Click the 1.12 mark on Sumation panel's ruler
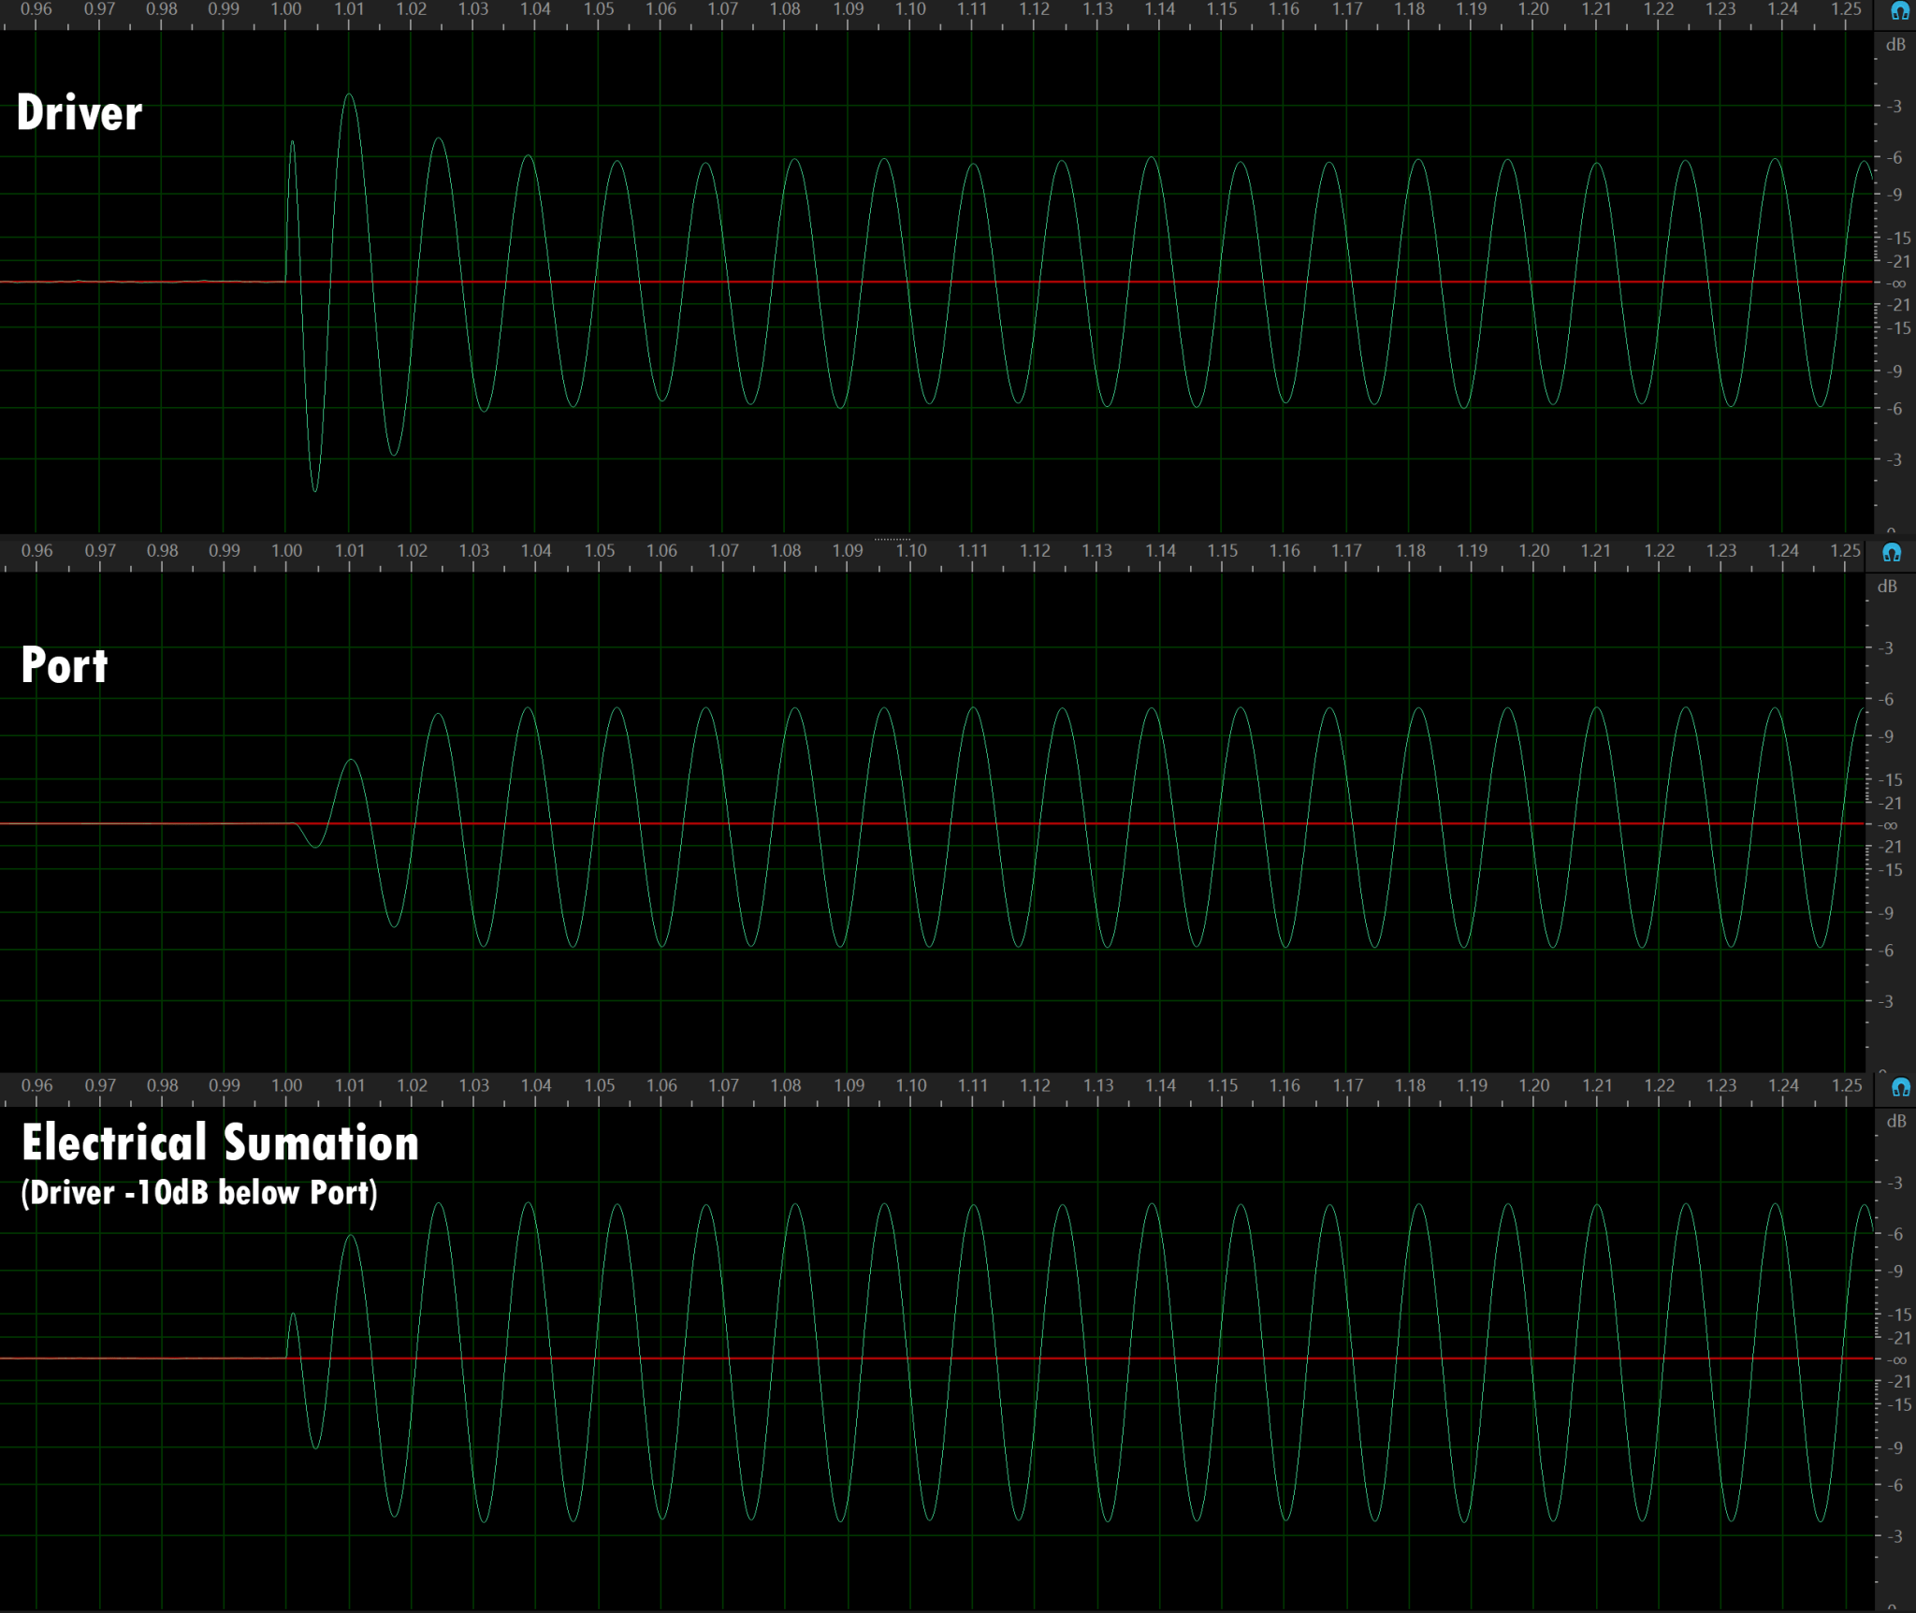This screenshot has width=1916, height=1613. (1035, 1085)
